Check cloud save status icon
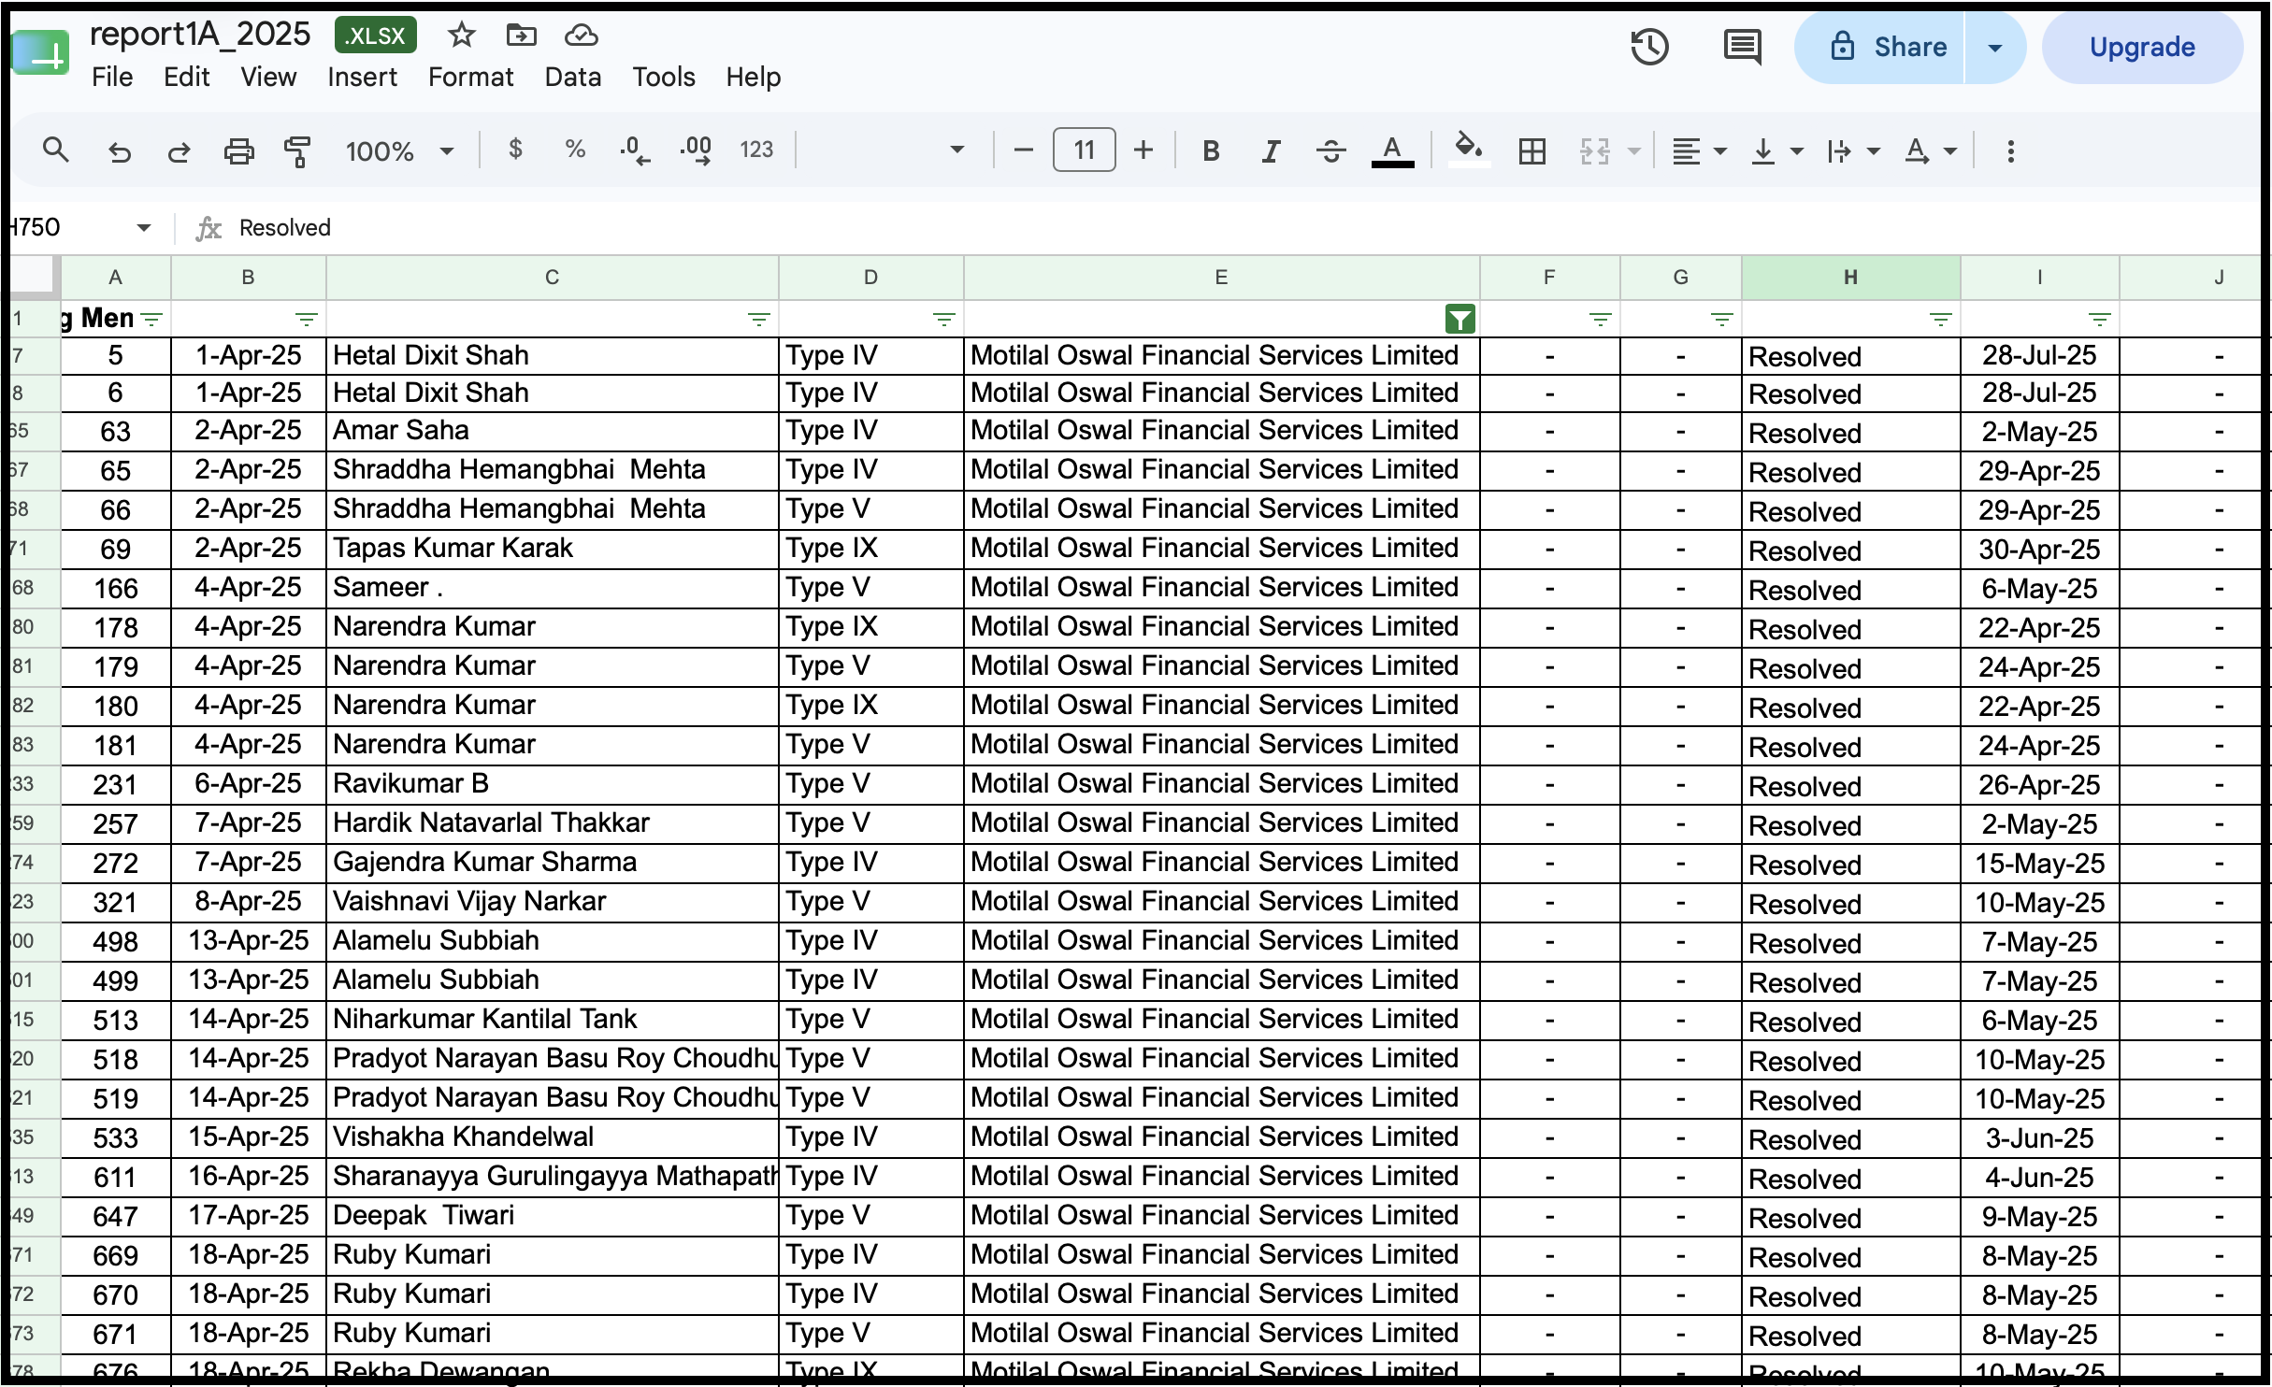 click(x=581, y=36)
